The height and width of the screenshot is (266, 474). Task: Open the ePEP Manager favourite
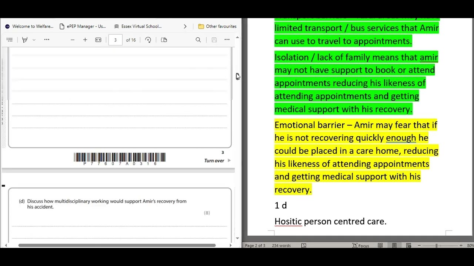tap(83, 26)
